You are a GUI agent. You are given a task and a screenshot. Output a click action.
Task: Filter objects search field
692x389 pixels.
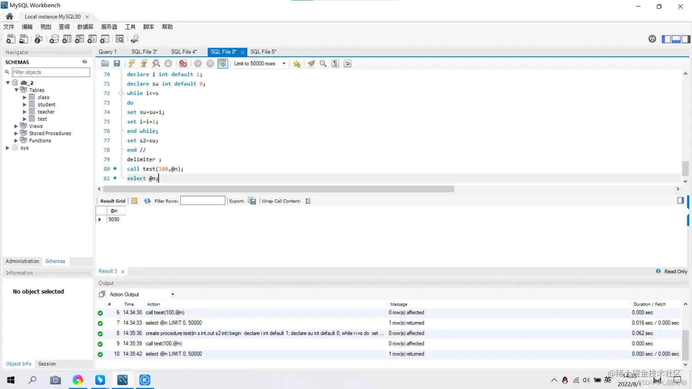(50, 72)
